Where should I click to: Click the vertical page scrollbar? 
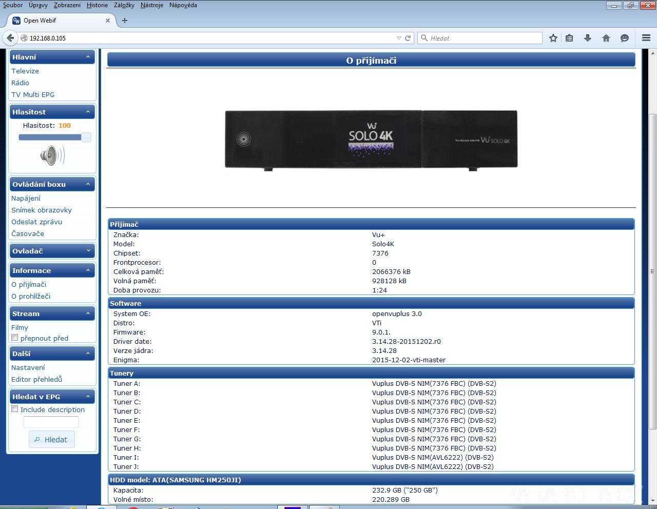(x=653, y=272)
